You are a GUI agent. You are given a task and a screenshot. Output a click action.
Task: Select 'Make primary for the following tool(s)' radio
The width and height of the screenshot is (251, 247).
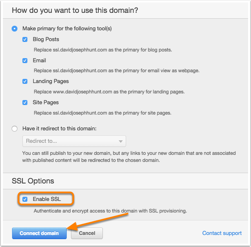tap(15, 29)
